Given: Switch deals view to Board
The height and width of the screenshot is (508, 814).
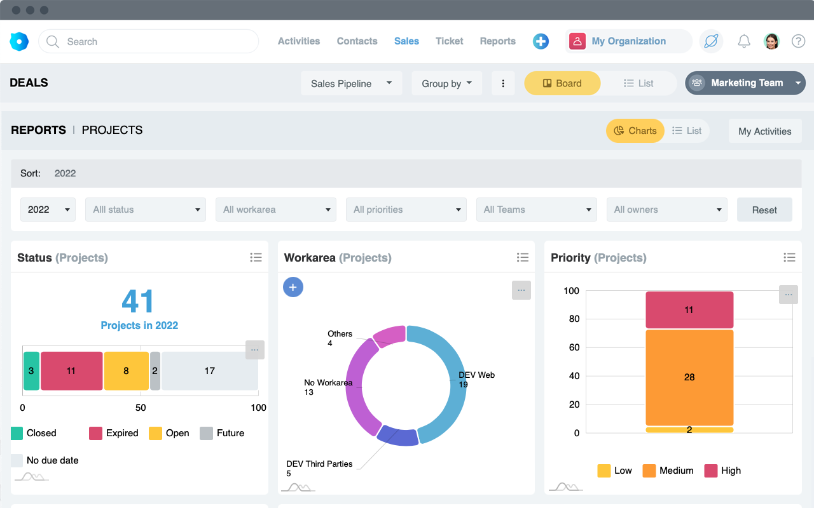Looking at the screenshot, I should click(x=562, y=83).
